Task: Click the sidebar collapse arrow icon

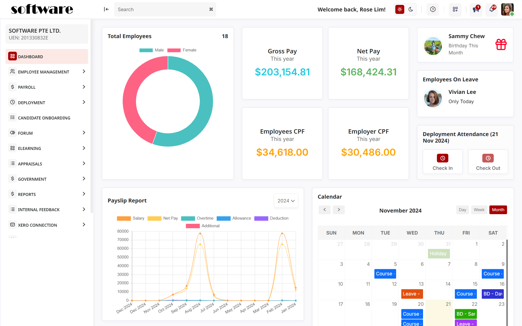Action: click(x=106, y=9)
